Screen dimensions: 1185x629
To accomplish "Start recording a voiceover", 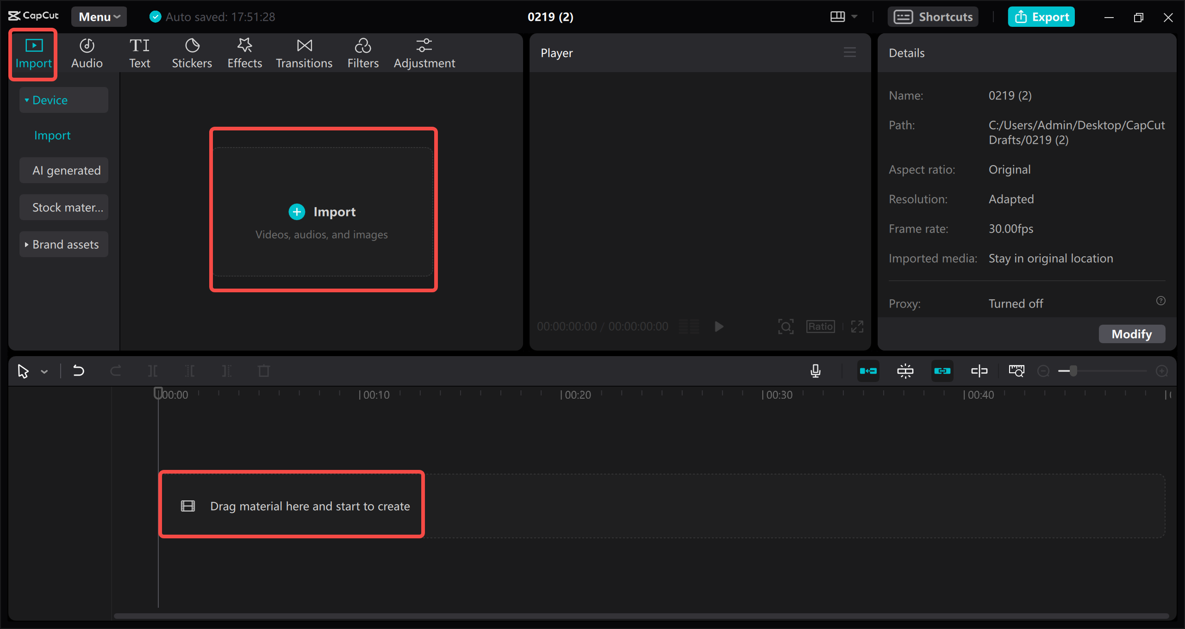I will click(x=816, y=371).
